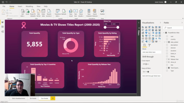Check the listed_in field

click(167, 54)
